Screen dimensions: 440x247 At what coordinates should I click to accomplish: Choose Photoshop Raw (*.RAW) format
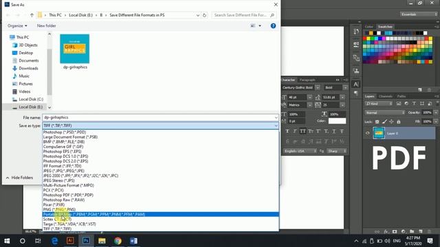(161, 200)
